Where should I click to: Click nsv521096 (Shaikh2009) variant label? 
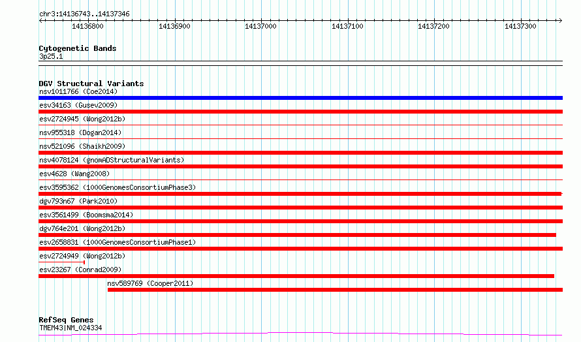[x=82, y=146]
